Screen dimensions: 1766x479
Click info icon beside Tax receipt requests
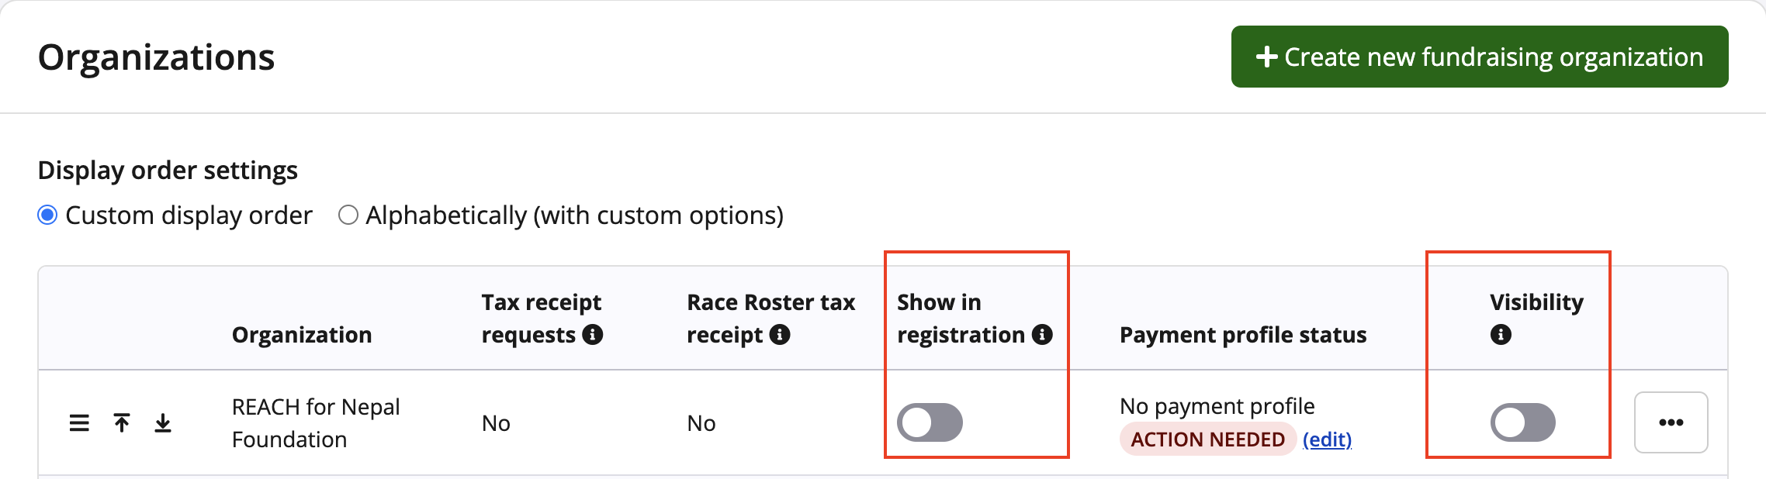tap(593, 335)
